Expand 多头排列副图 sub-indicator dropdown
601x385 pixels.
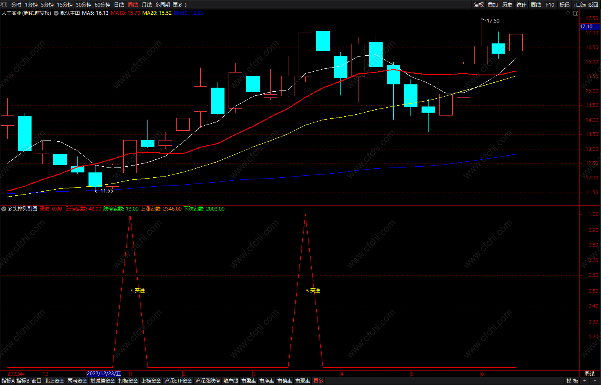click(x=4, y=209)
